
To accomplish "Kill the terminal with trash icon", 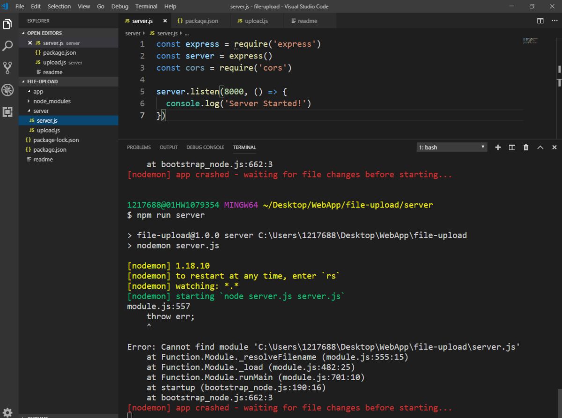I will pos(526,147).
